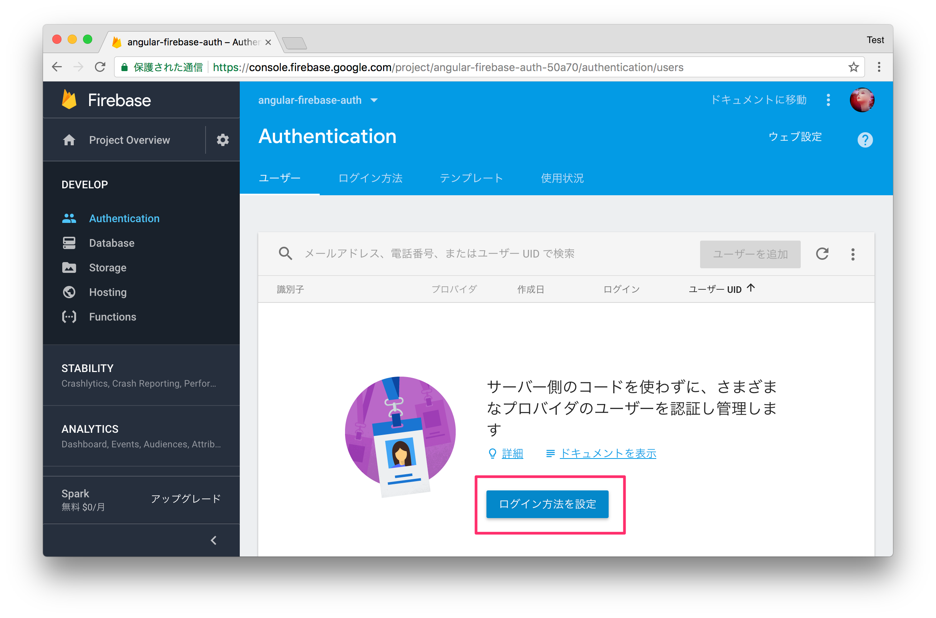936x618 pixels.
Task: Select Functions in the sidebar
Action: [112, 316]
